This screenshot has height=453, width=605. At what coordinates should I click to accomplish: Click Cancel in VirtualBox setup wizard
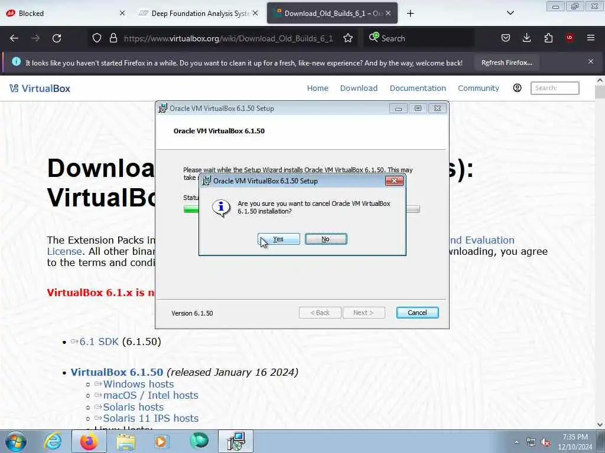coord(417,313)
